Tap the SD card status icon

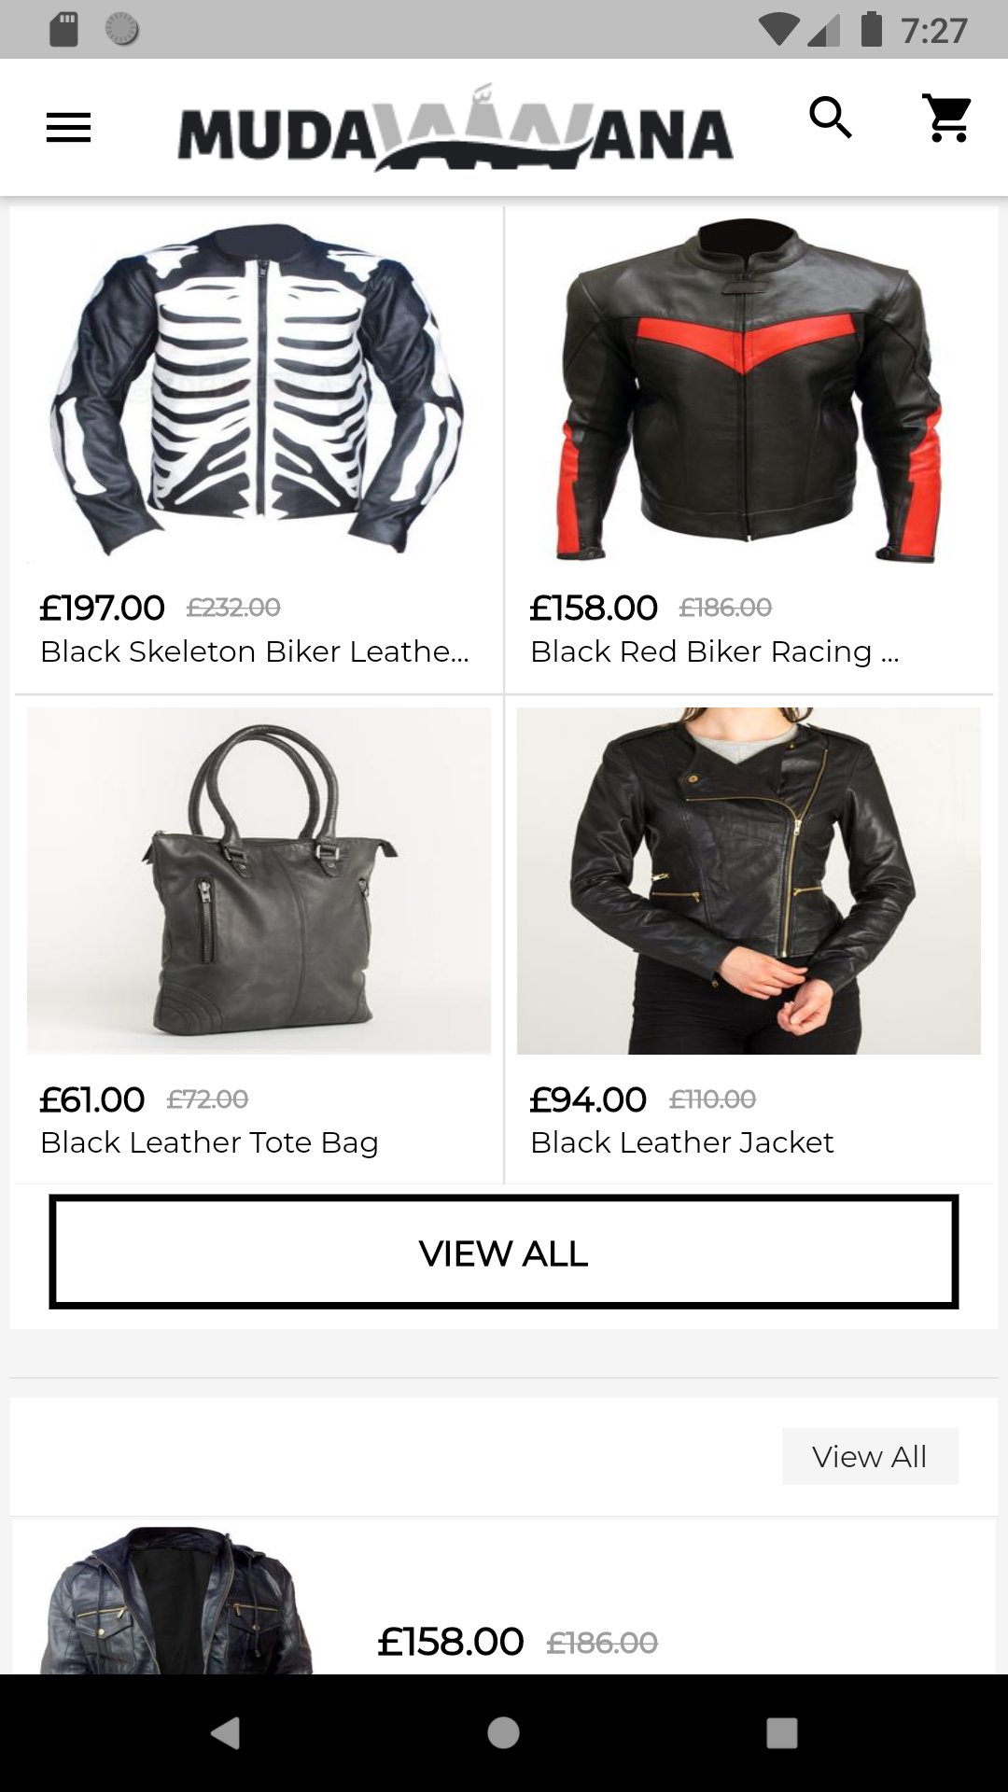pyautogui.click(x=63, y=30)
